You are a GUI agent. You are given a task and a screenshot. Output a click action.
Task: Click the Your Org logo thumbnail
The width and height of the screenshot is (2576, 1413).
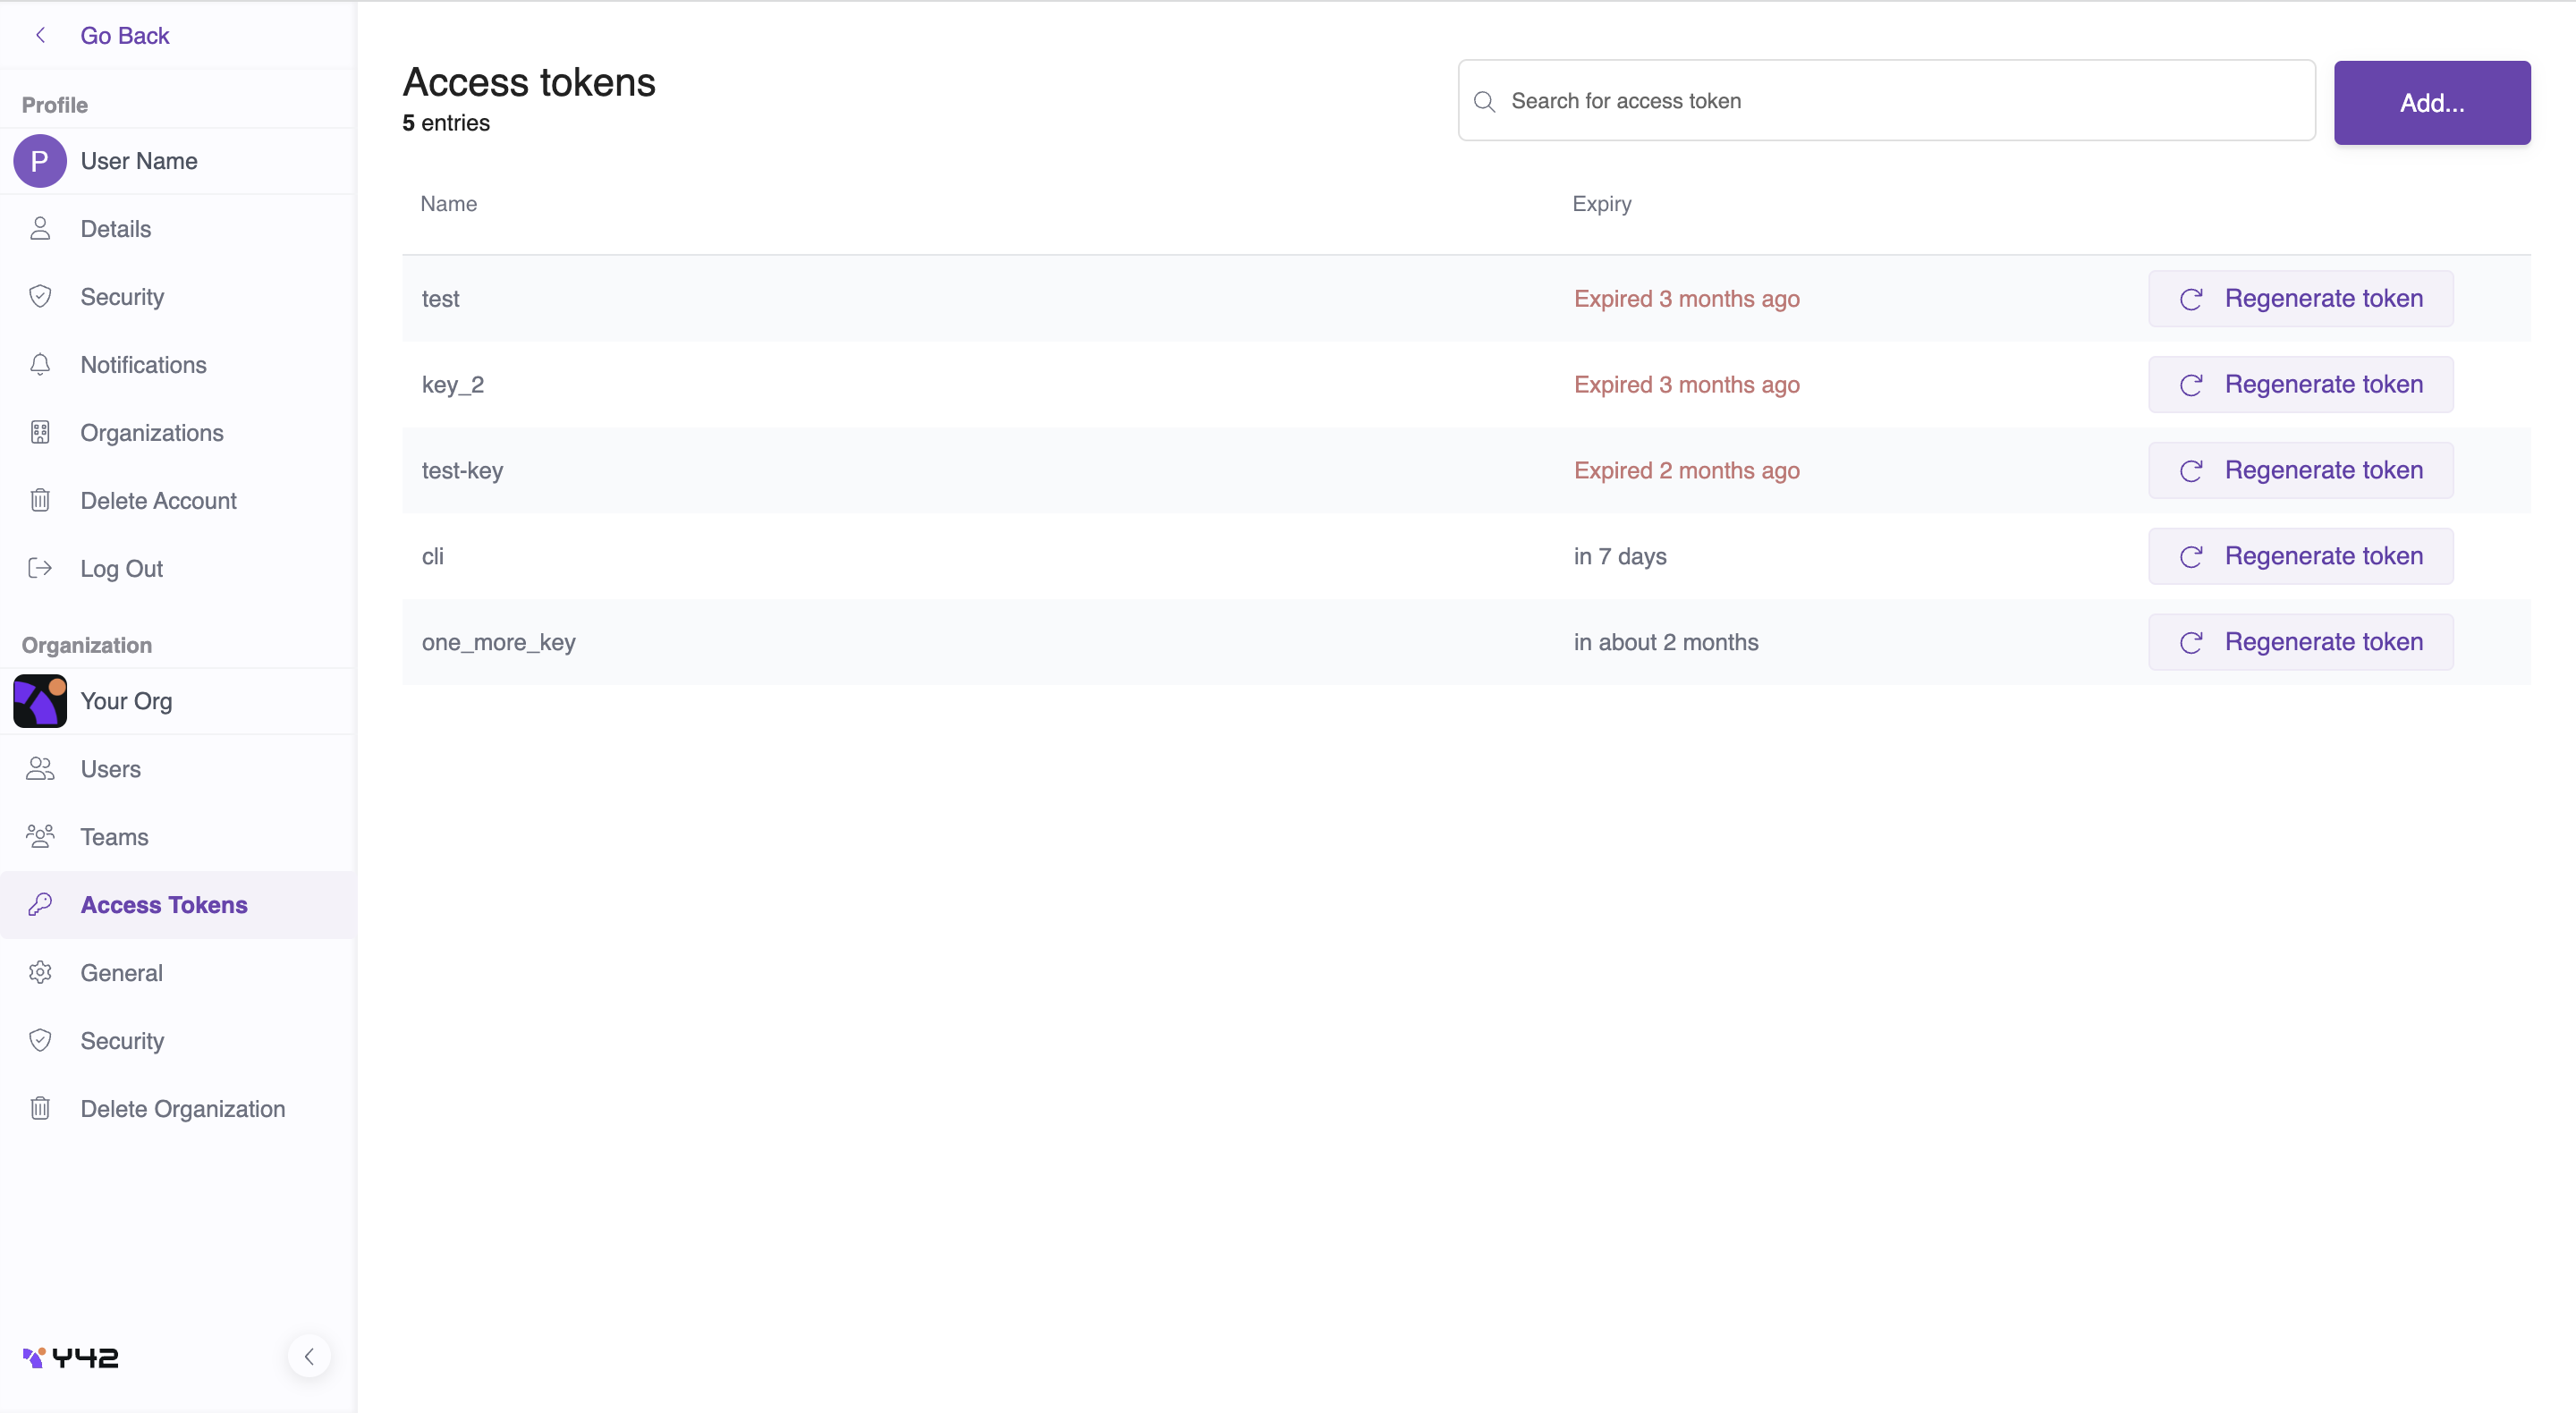coord(40,701)
